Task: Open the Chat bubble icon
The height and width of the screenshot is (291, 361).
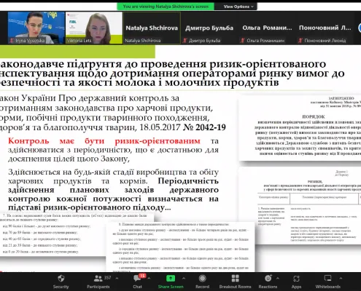Action: click(137, 279)
